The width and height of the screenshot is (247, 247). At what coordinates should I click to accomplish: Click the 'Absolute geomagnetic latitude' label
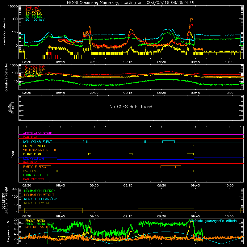coord(213,221)
